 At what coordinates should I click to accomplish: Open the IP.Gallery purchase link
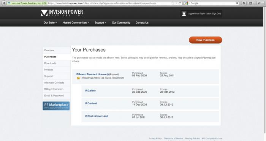[90, 90]
